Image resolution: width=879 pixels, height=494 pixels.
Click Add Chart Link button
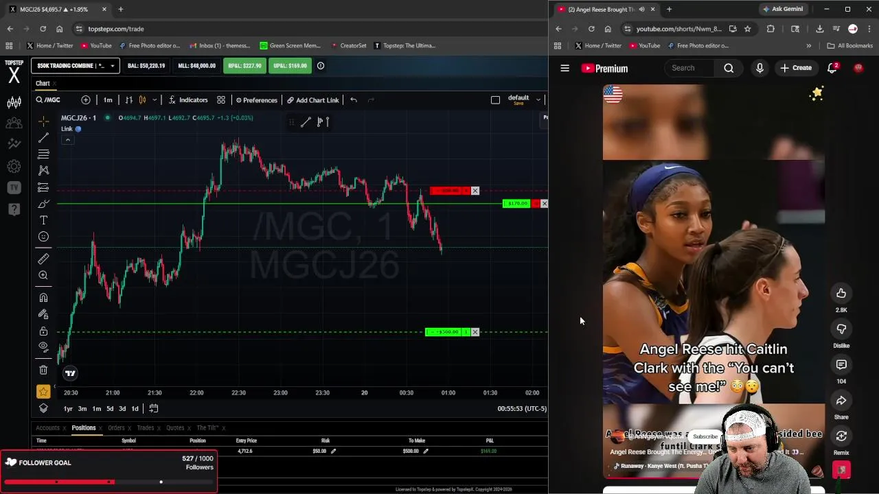pyautogui.click(x=313, y=100)
